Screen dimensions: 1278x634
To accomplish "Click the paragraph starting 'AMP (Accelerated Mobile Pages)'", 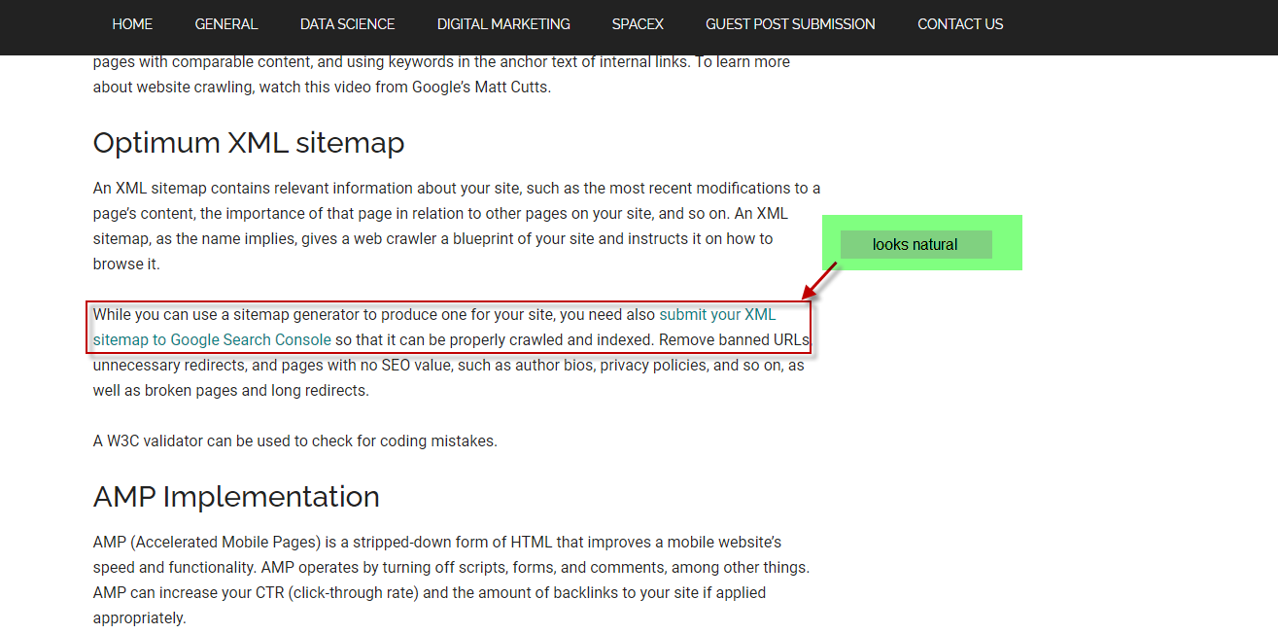I will pyautogui.click(x=452, y=580).
